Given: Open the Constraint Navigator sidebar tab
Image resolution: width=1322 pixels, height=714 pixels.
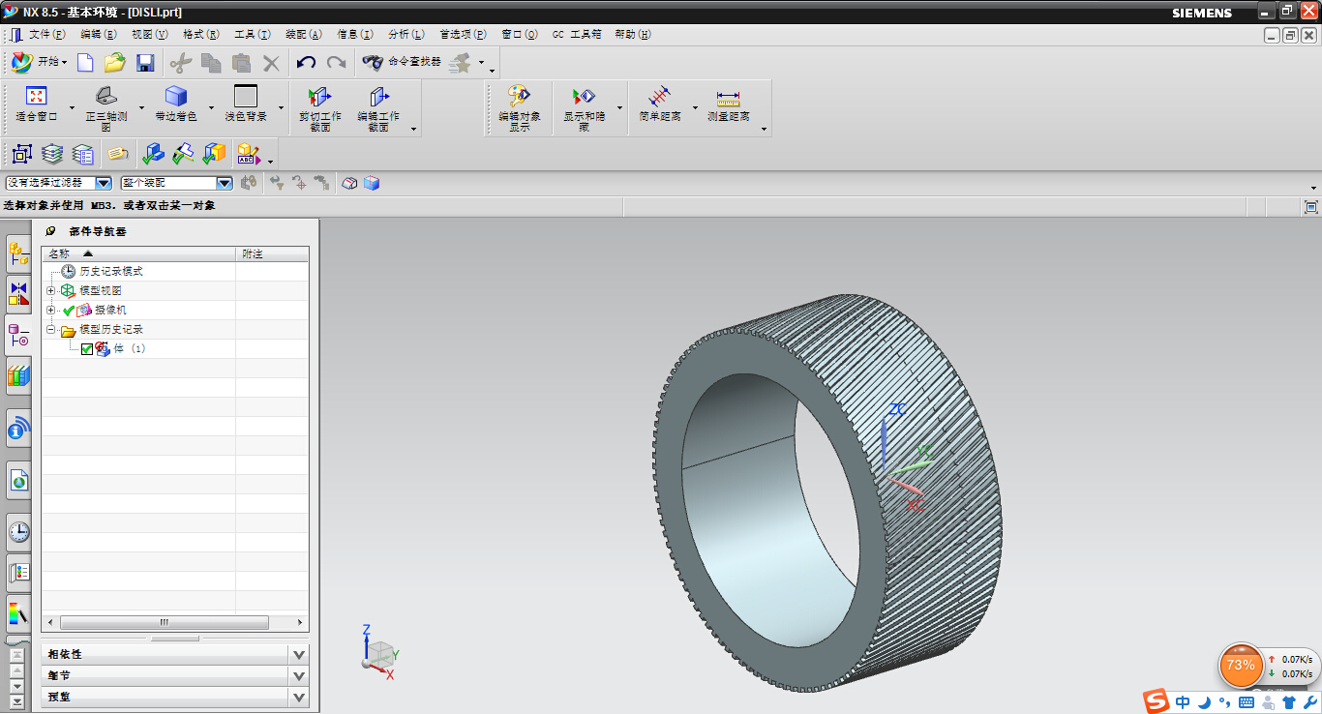Looking at the screenshot, I should pos(18,294).
